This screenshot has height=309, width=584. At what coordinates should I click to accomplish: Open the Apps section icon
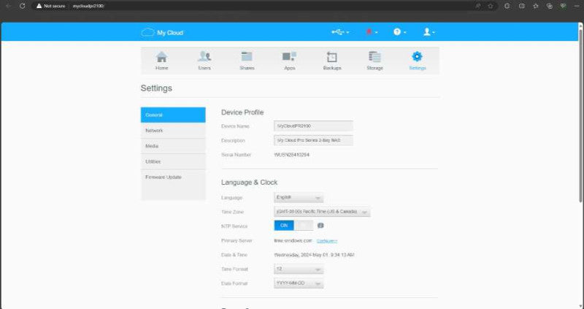click(289, 57)
